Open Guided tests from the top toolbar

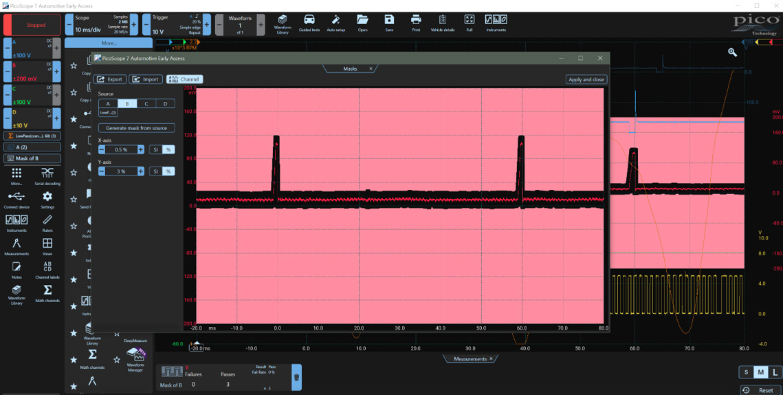coord(309,23)
